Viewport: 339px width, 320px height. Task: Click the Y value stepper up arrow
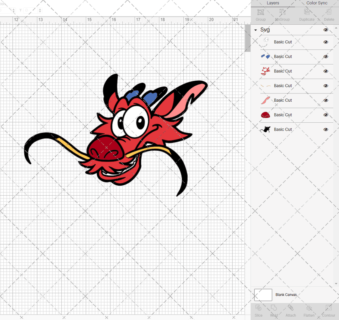(x=40, y=9)
